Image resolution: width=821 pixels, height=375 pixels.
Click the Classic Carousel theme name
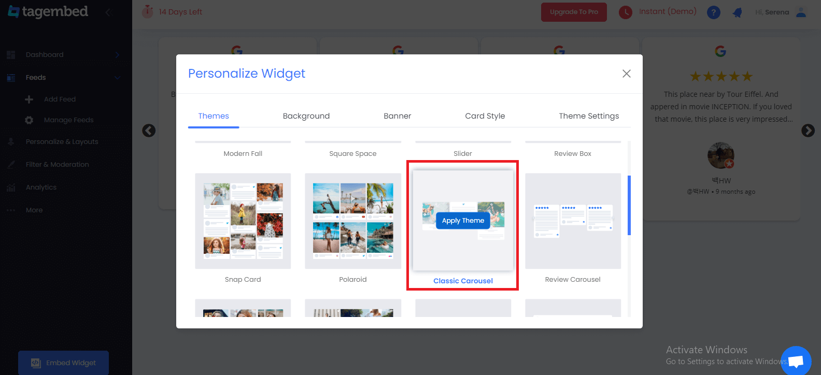[463, 281]
